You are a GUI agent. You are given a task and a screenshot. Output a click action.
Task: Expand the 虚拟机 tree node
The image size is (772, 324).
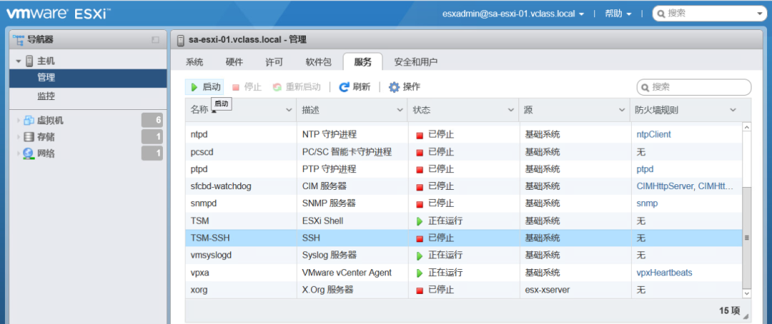click(19, 121)
